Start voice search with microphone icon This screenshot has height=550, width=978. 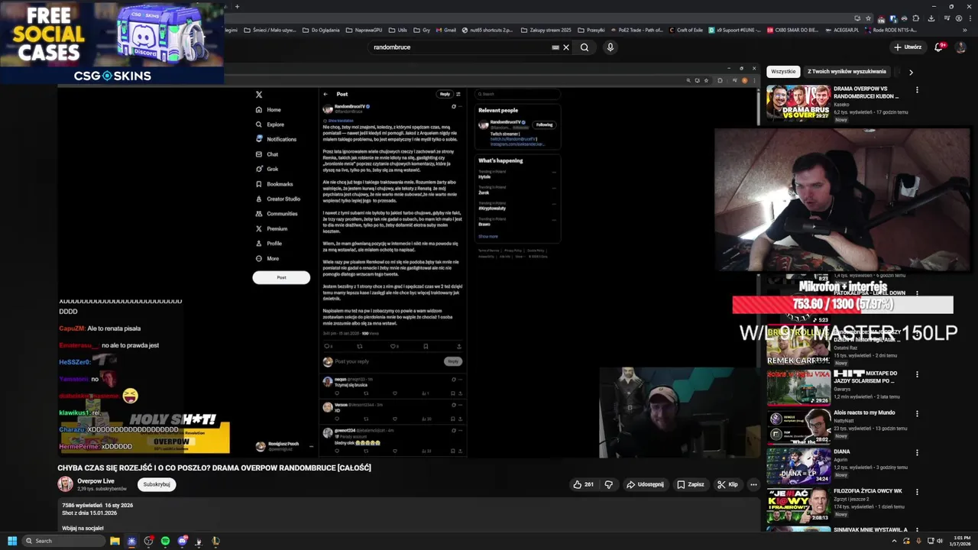coord(610,47)
